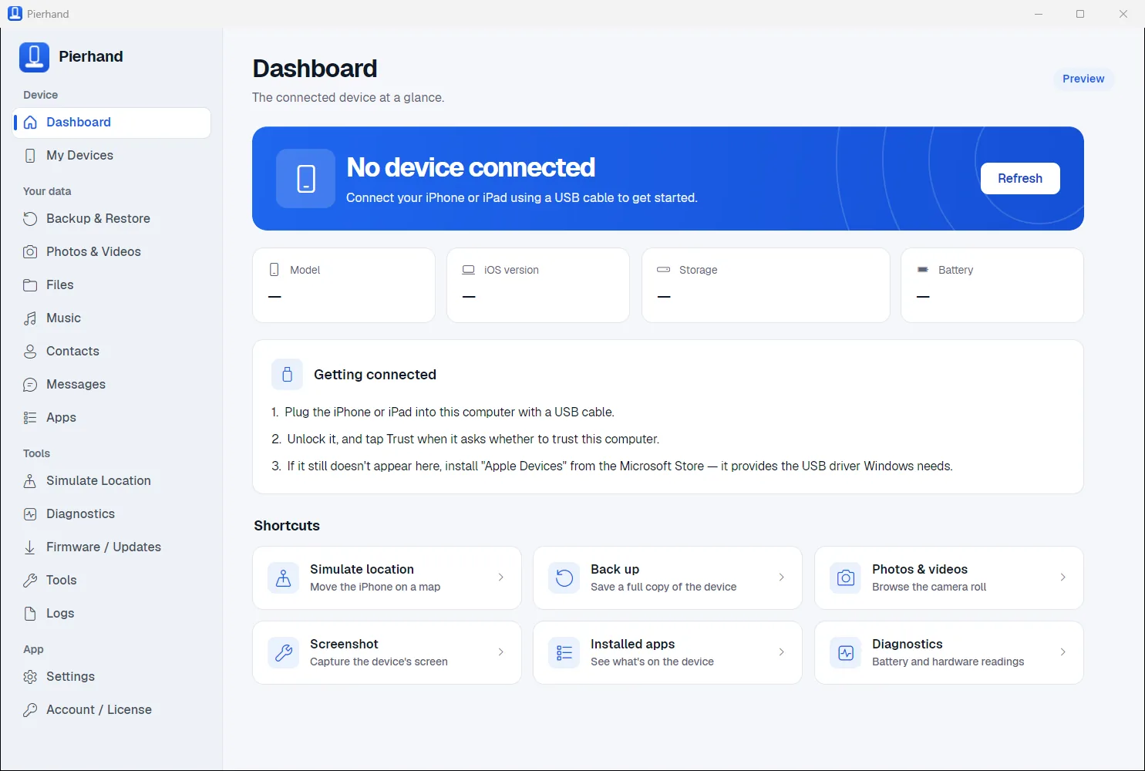Click the Simulate location shortcut icon
The width and height of the screenshot is (1145, 771).
(284, 578)
